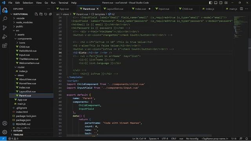Viewport: 251px width, 141px height.
Task: Collapse the VUETUTORIAL root folder
Action: tap(20, 14)
